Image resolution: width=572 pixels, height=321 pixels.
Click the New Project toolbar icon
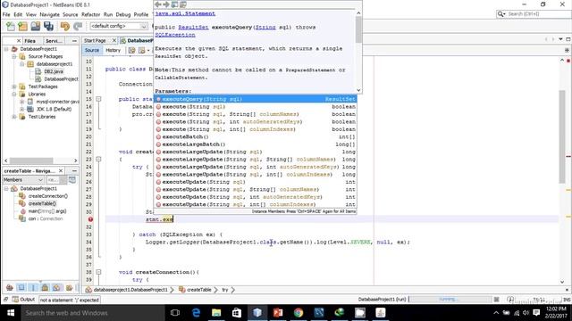(22, 26)
